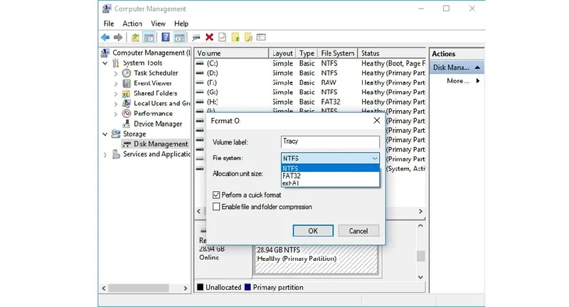The image size is (569, 307).
Task: Collapse the Disk Management actions section
Action: (x=477, y=68)
